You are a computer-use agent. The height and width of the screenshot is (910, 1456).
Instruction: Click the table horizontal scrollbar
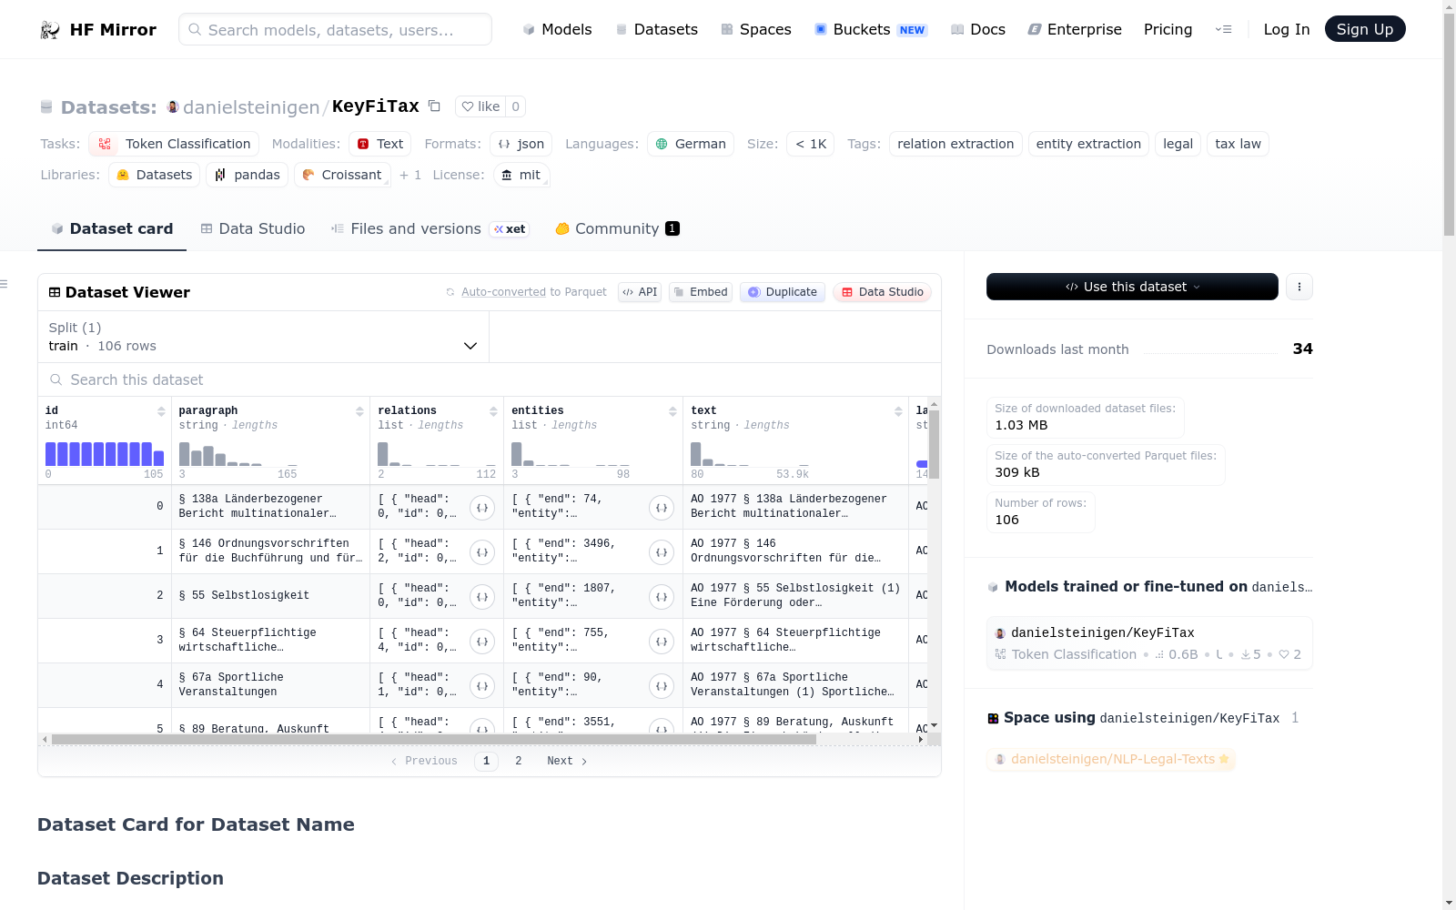[434, 740]
